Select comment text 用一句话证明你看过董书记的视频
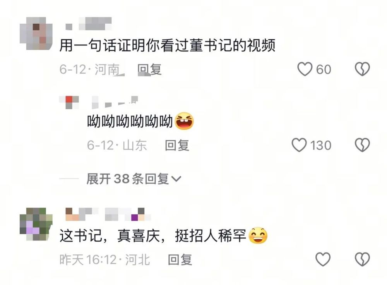 [167, 45]
